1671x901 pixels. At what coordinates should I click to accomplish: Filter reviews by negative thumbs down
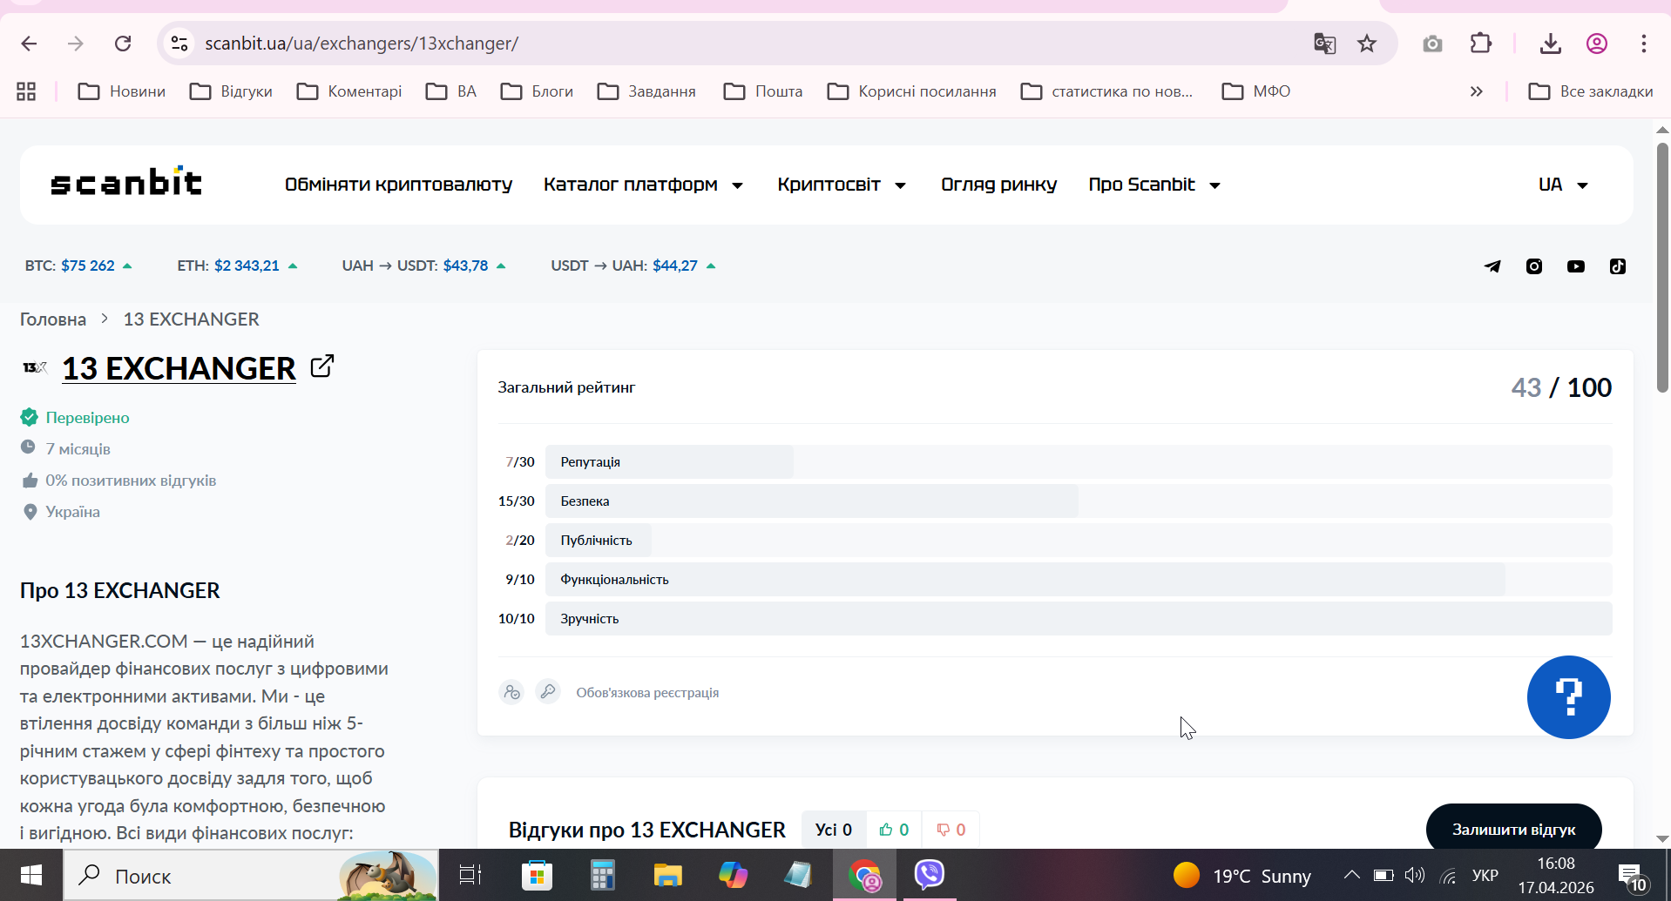(x=951, y=830)
